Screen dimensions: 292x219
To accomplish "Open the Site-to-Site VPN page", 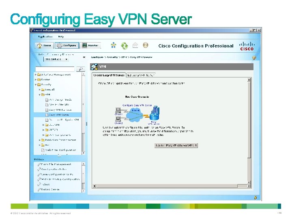I will (x=57, y=105).
